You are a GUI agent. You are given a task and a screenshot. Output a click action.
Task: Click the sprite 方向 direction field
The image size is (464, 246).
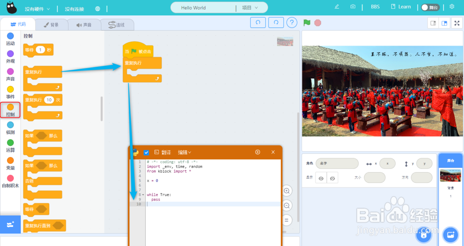pyautogui.click(x=422, y=178)
